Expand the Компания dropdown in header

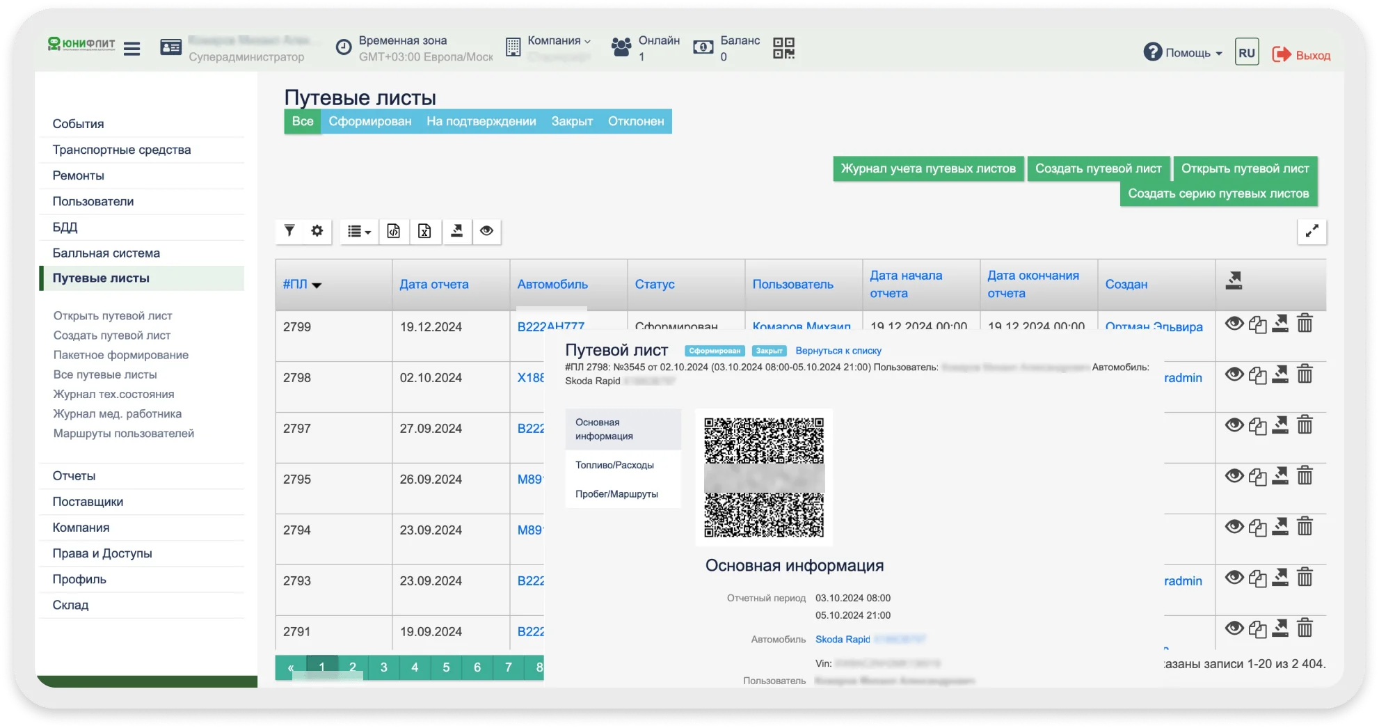pyautogui.click(x=559, y=40)
